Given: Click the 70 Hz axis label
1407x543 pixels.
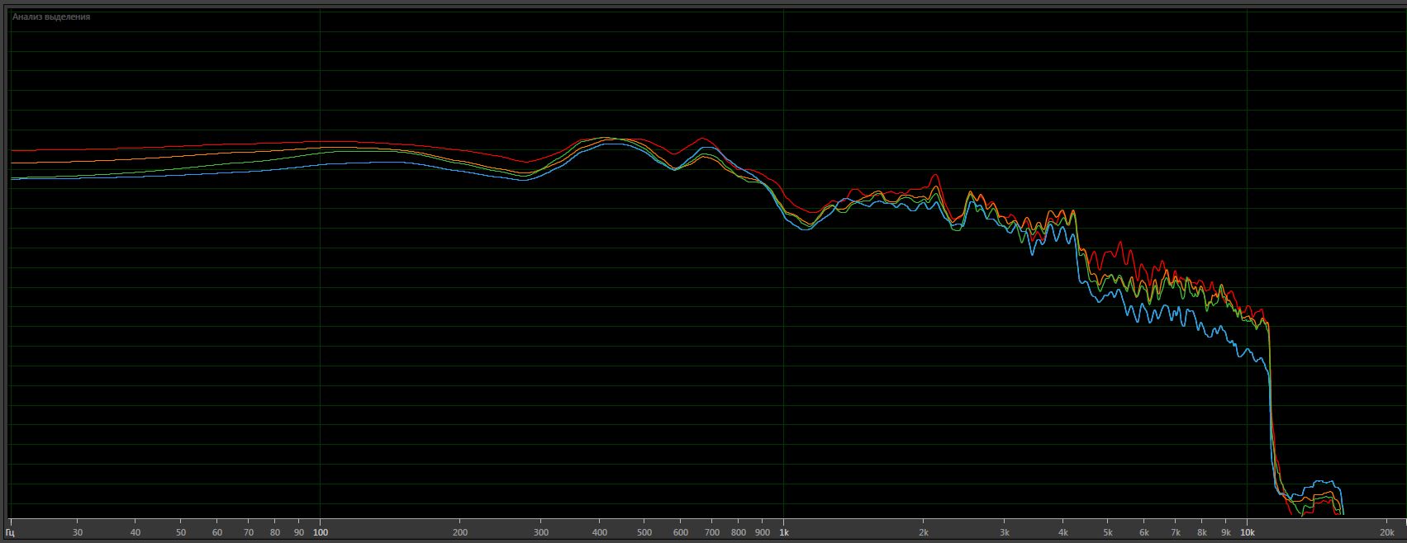Looking at the screenshot, I should [x=249, y=532].
